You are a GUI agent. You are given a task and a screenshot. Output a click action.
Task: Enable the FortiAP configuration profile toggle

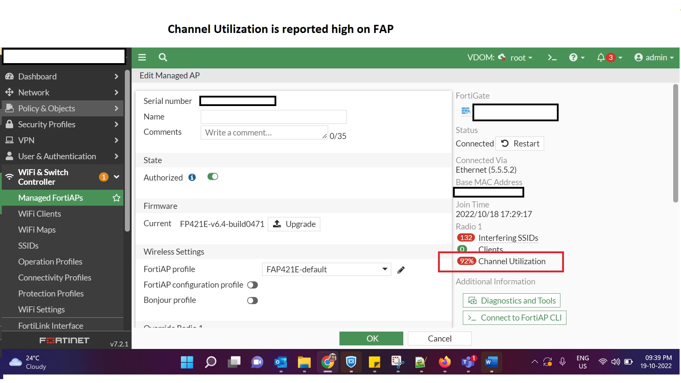pyautogui.click(x=253, y=285)
